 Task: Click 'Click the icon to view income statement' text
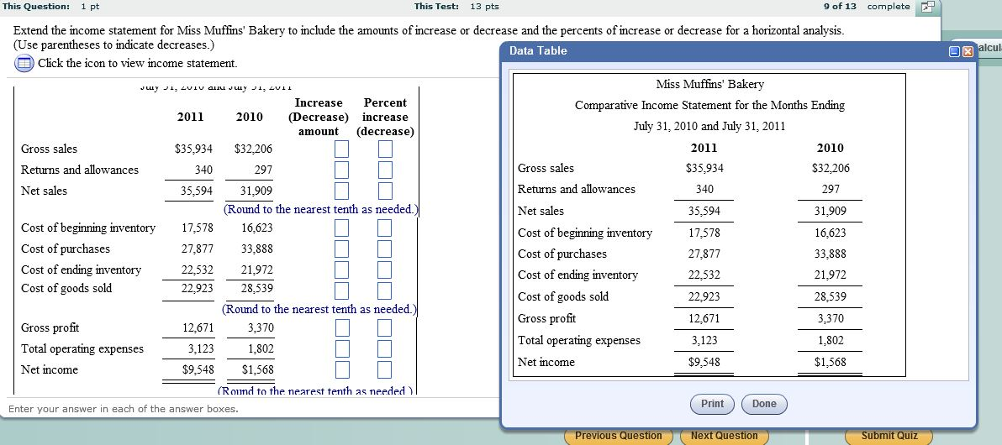coord(137,63)
